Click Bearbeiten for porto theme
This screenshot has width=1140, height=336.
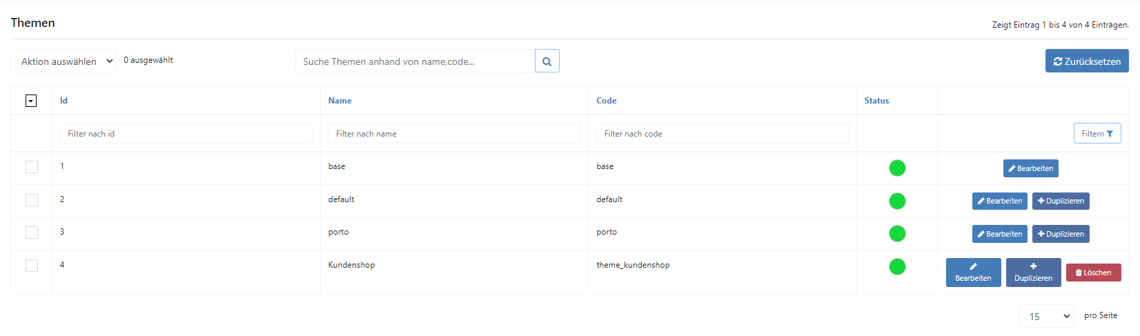[999, 234]
